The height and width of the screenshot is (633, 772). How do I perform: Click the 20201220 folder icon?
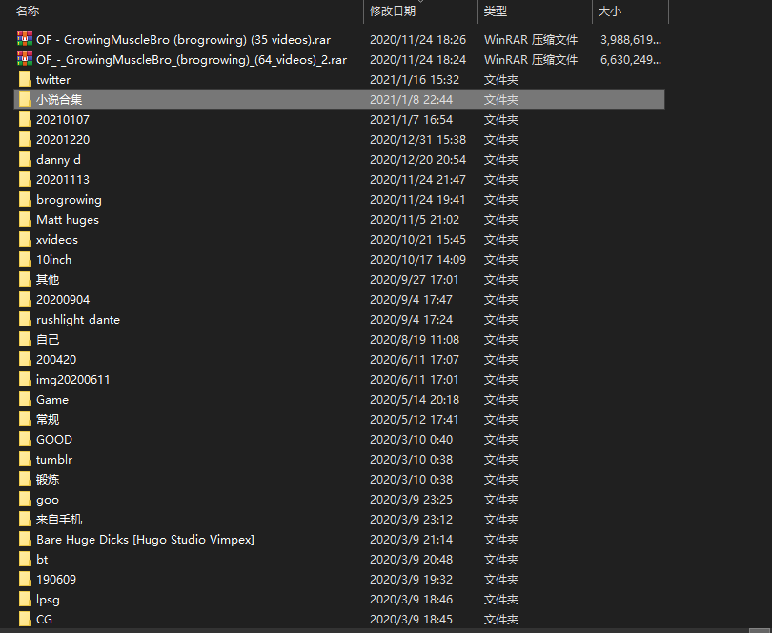[25, 140]
